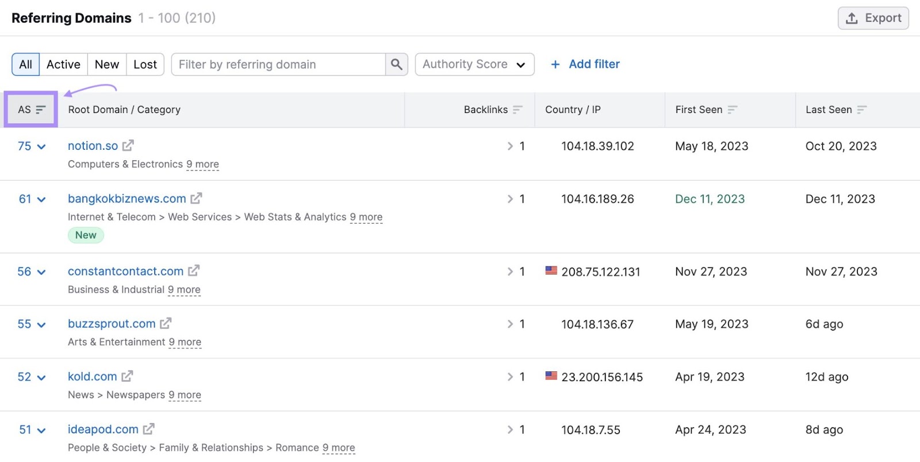Sort by Last Seen column icon
This screenshot has height=462, width=920.
click(861, 110)
